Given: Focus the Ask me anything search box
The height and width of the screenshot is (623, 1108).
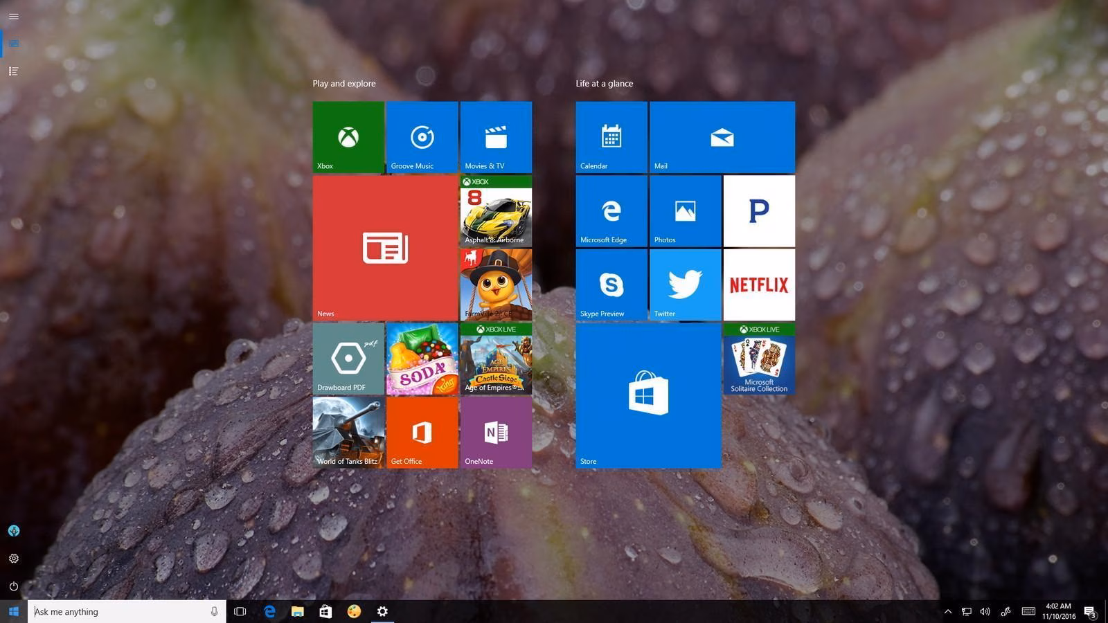Looking at the screenshot, I should pos(127,611).
